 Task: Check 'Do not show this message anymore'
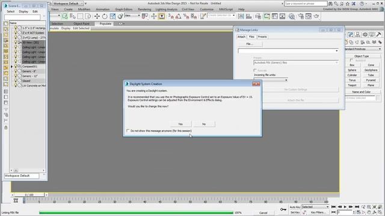(128, 131)
